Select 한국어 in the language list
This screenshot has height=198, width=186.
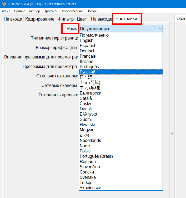pyautogui.click(x=121, y=135)
